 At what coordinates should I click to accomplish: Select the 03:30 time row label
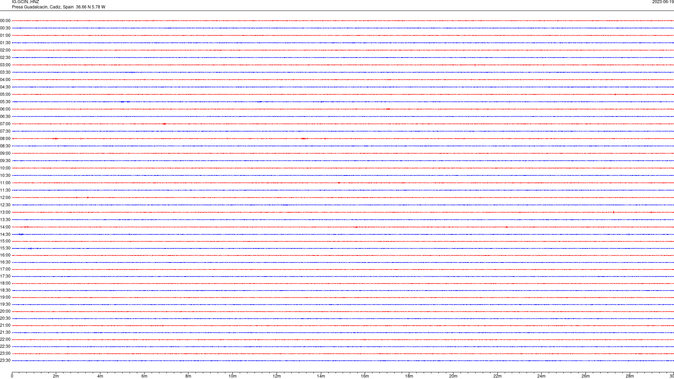(x=5, y=72)
